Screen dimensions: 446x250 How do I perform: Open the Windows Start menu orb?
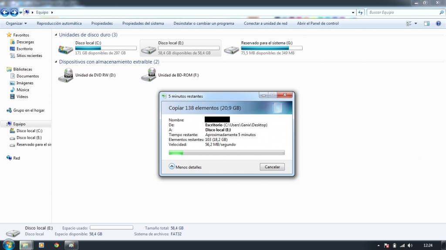click(9, 245)
